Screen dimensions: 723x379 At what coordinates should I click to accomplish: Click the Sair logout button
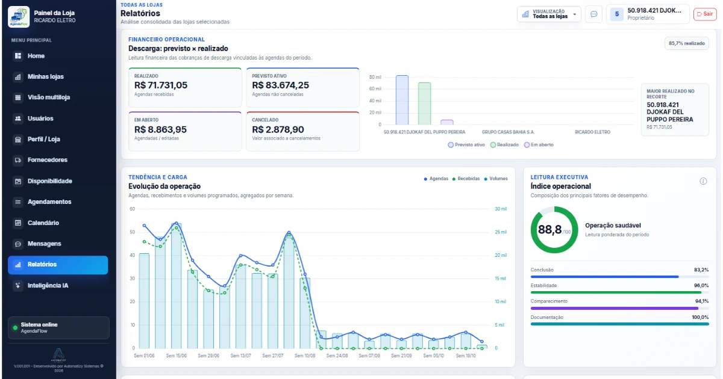705,14
